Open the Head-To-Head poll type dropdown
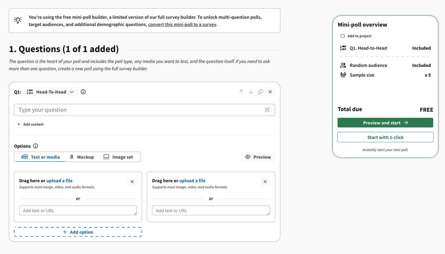This screenshot has width=445, height=254. (51, 92)
